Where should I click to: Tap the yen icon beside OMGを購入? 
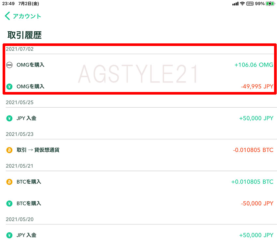click(9, 87)
